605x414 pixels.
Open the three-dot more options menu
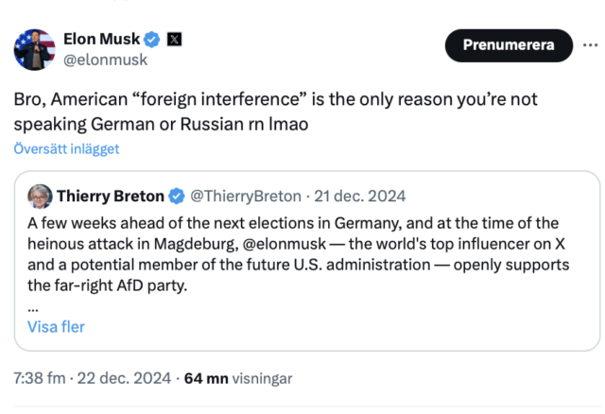click(590, 44)
